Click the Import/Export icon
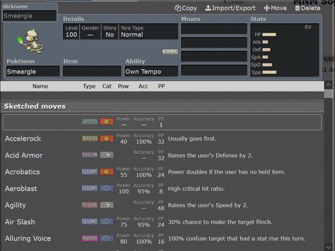The height and width of the screenshot is (251, 335). pos(208,8)
